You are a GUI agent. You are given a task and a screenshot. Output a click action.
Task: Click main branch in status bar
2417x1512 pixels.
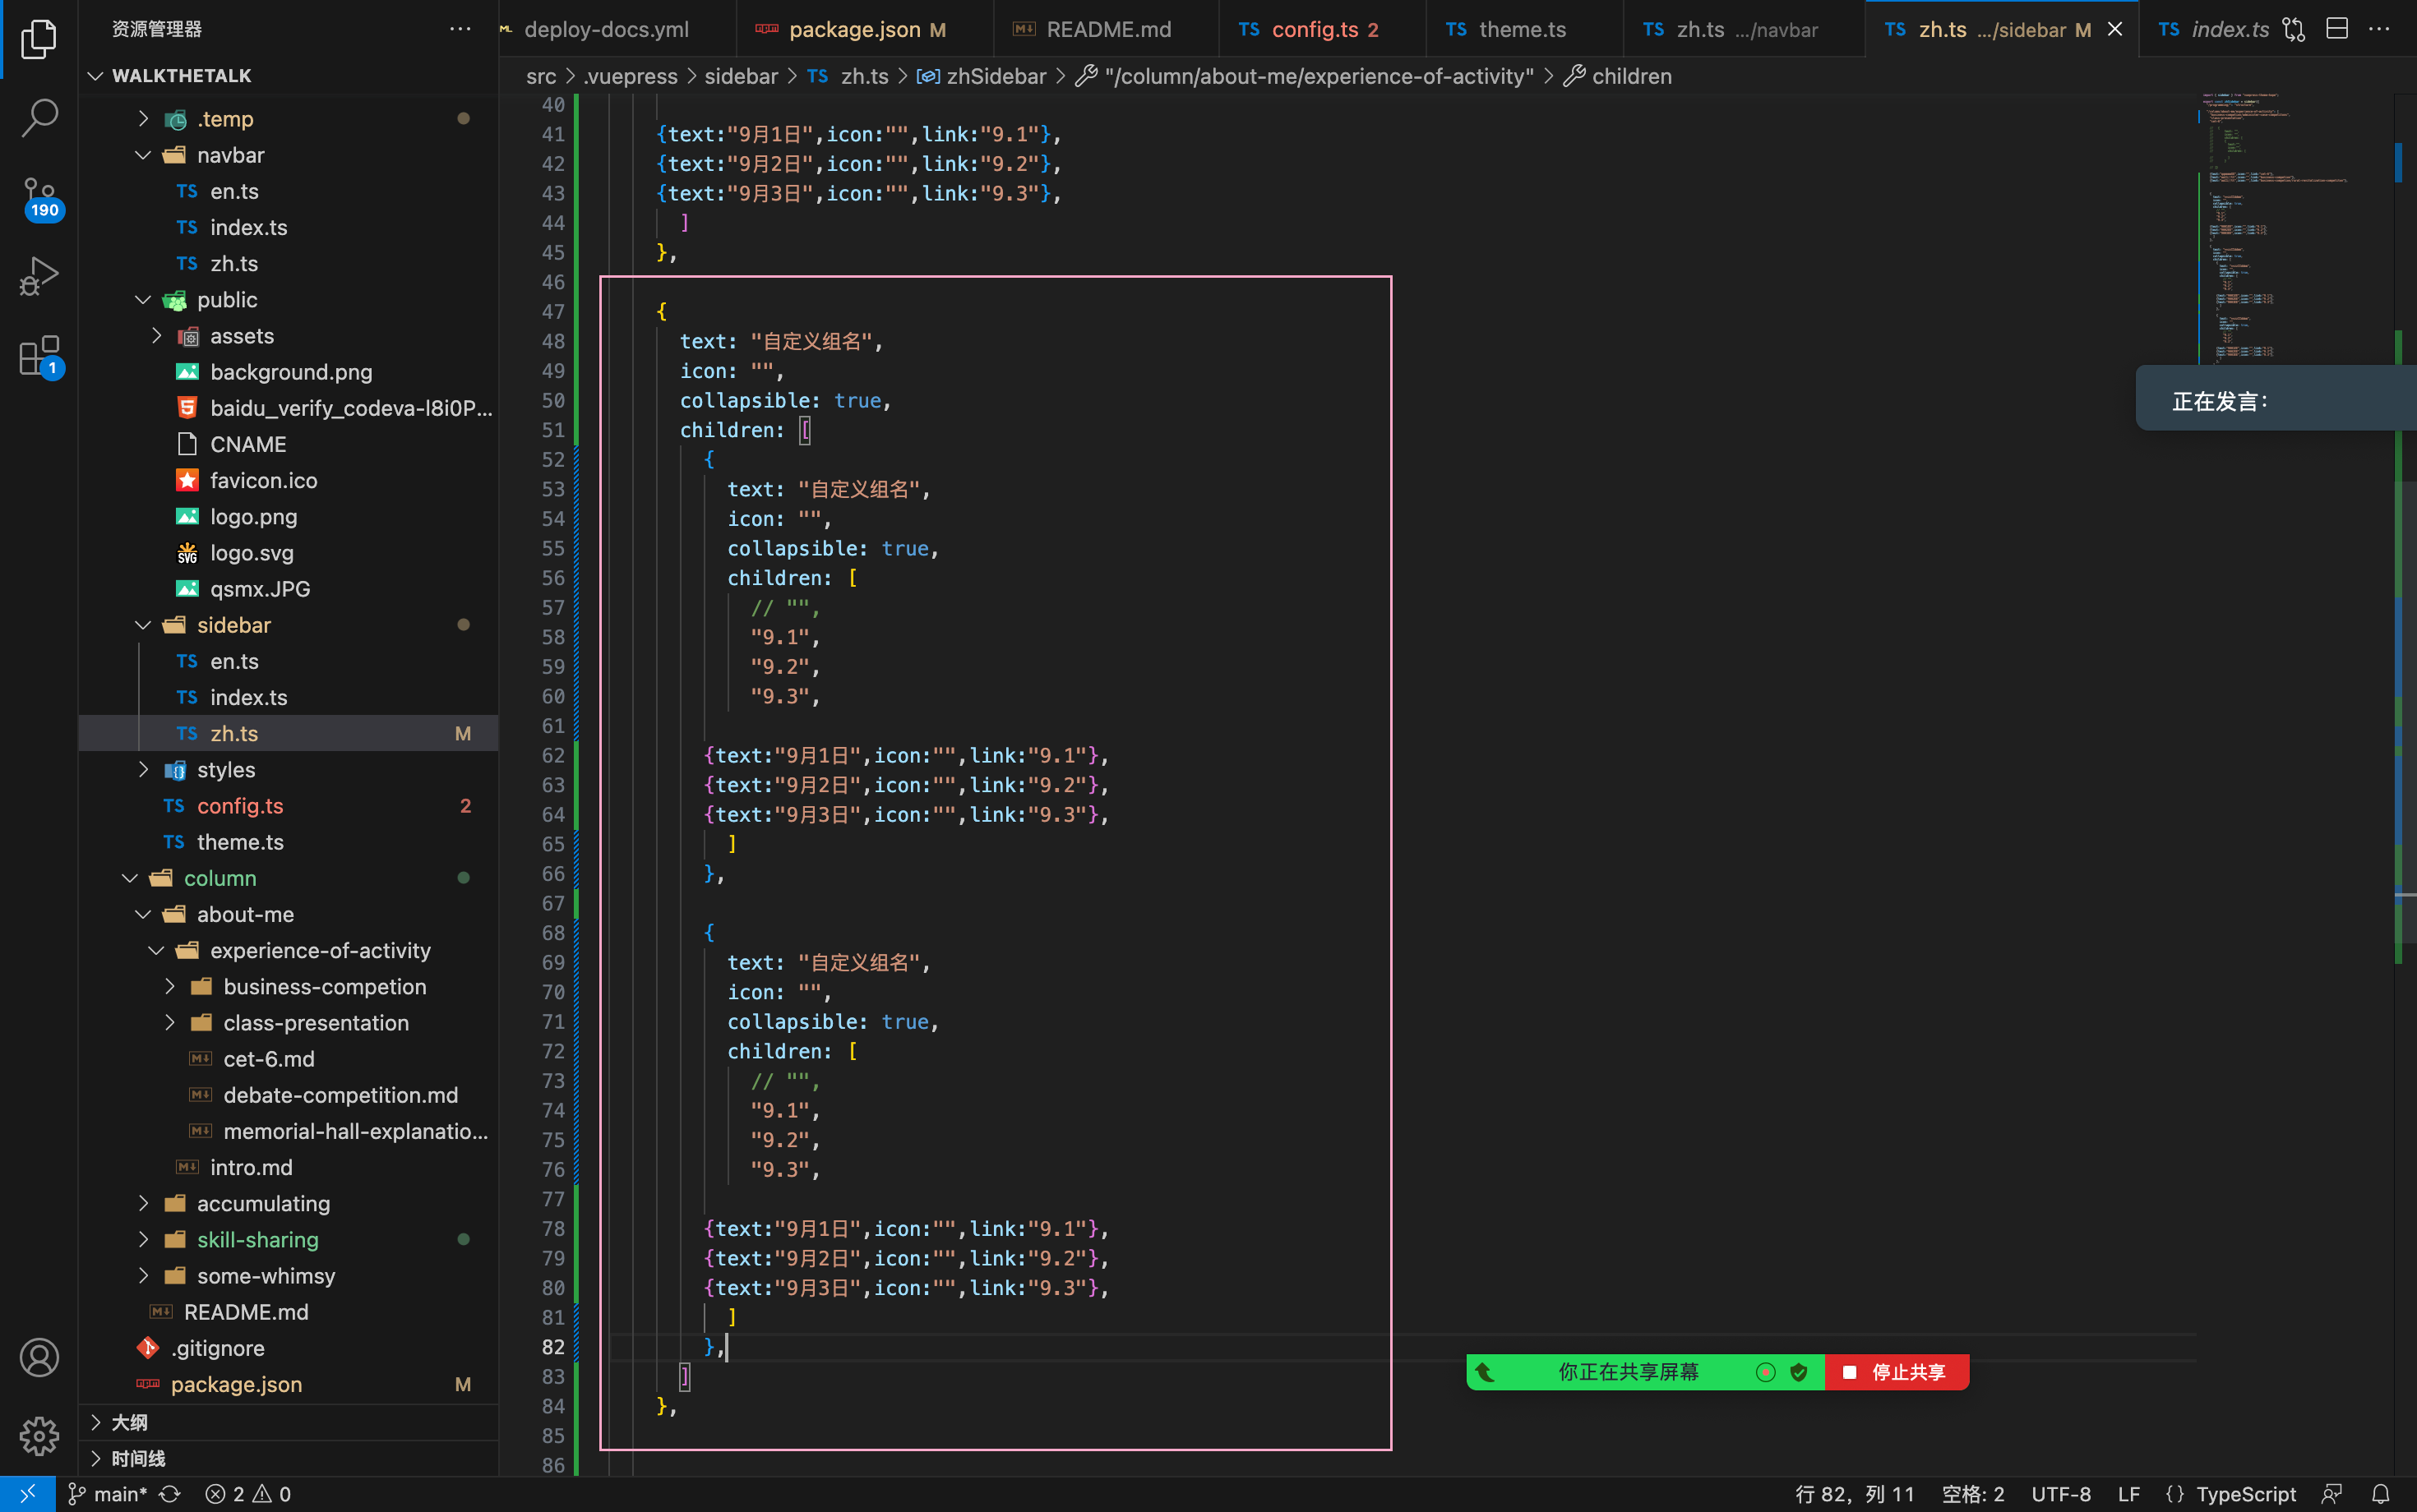click(x=107, y=1493)
